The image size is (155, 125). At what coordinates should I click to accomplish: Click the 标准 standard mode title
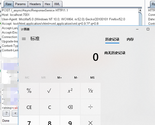click(x=35, y=39)
